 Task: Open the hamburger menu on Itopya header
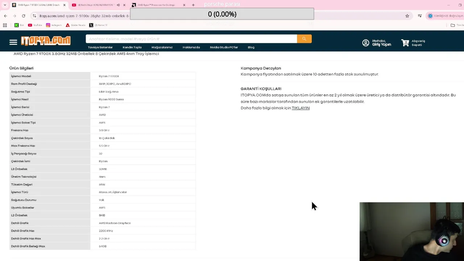(x=13, y=42)
